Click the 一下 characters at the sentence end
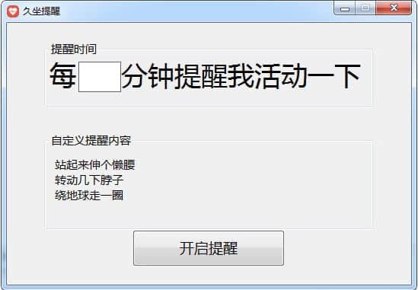The width and height of the screenshot is (418, 290). click(x=333, y=75)
